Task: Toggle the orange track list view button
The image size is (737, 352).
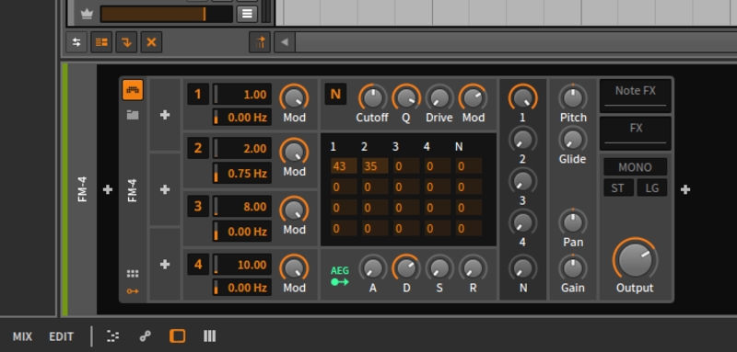Action: tap(101, 42)
